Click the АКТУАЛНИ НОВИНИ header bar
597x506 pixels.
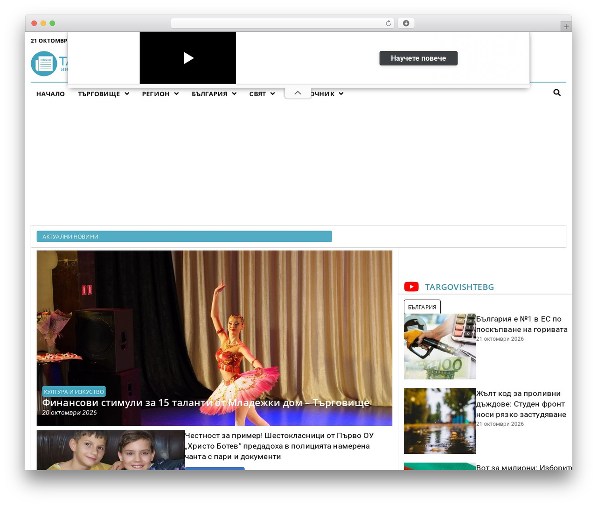[x=184, y=237]
